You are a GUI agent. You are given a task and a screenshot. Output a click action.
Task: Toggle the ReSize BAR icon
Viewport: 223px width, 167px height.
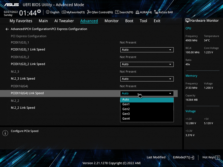pyautogui.click(x=156, y=12)
